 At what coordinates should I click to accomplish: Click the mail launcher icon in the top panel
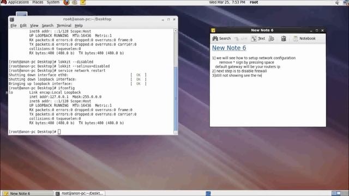(x=75, y=2)
